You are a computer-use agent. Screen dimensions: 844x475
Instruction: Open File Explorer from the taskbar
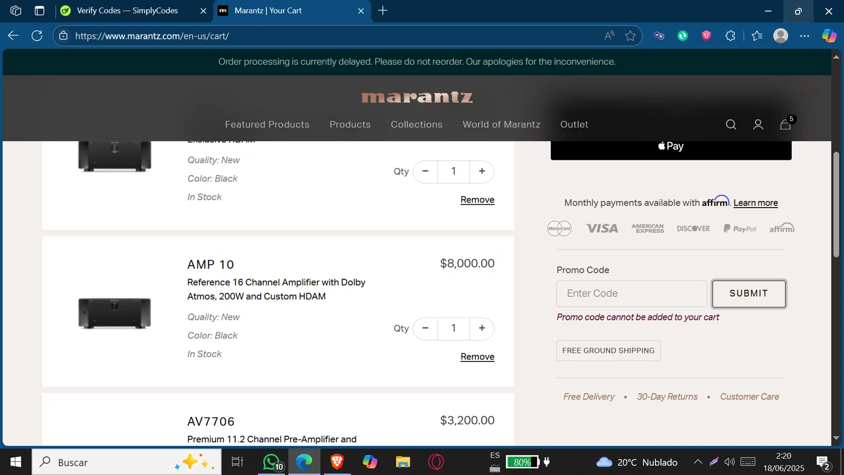tap(403, 462)
